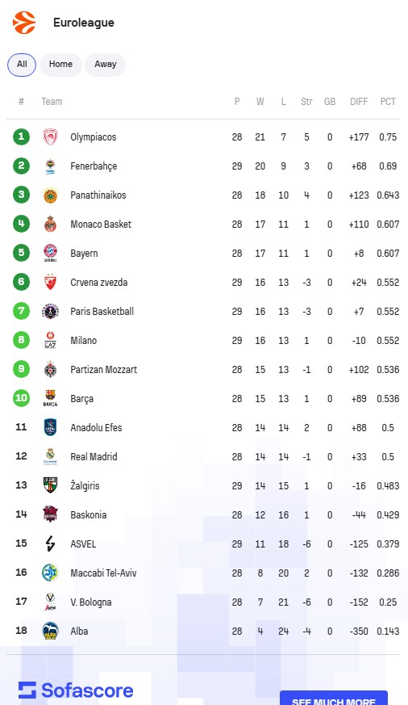Viewport: 408px width, 705px height.
Task: Open the Olympiacos team crest
Action: [x=50, y=136]
